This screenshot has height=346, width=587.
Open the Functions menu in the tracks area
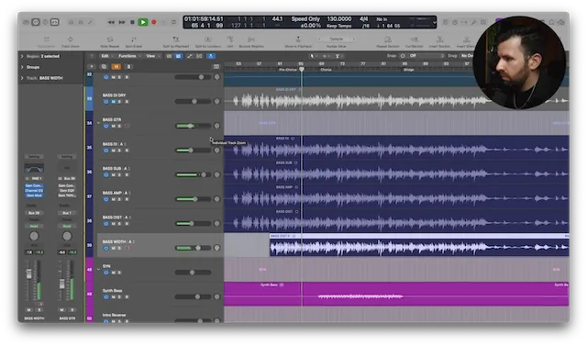(x=129, y=56)
